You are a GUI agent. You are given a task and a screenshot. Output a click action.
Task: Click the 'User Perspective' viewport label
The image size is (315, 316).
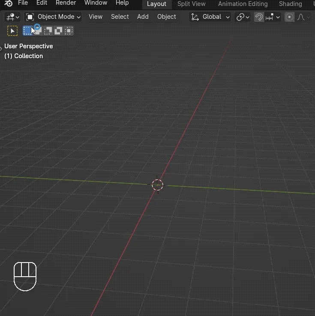coord(28,46)
